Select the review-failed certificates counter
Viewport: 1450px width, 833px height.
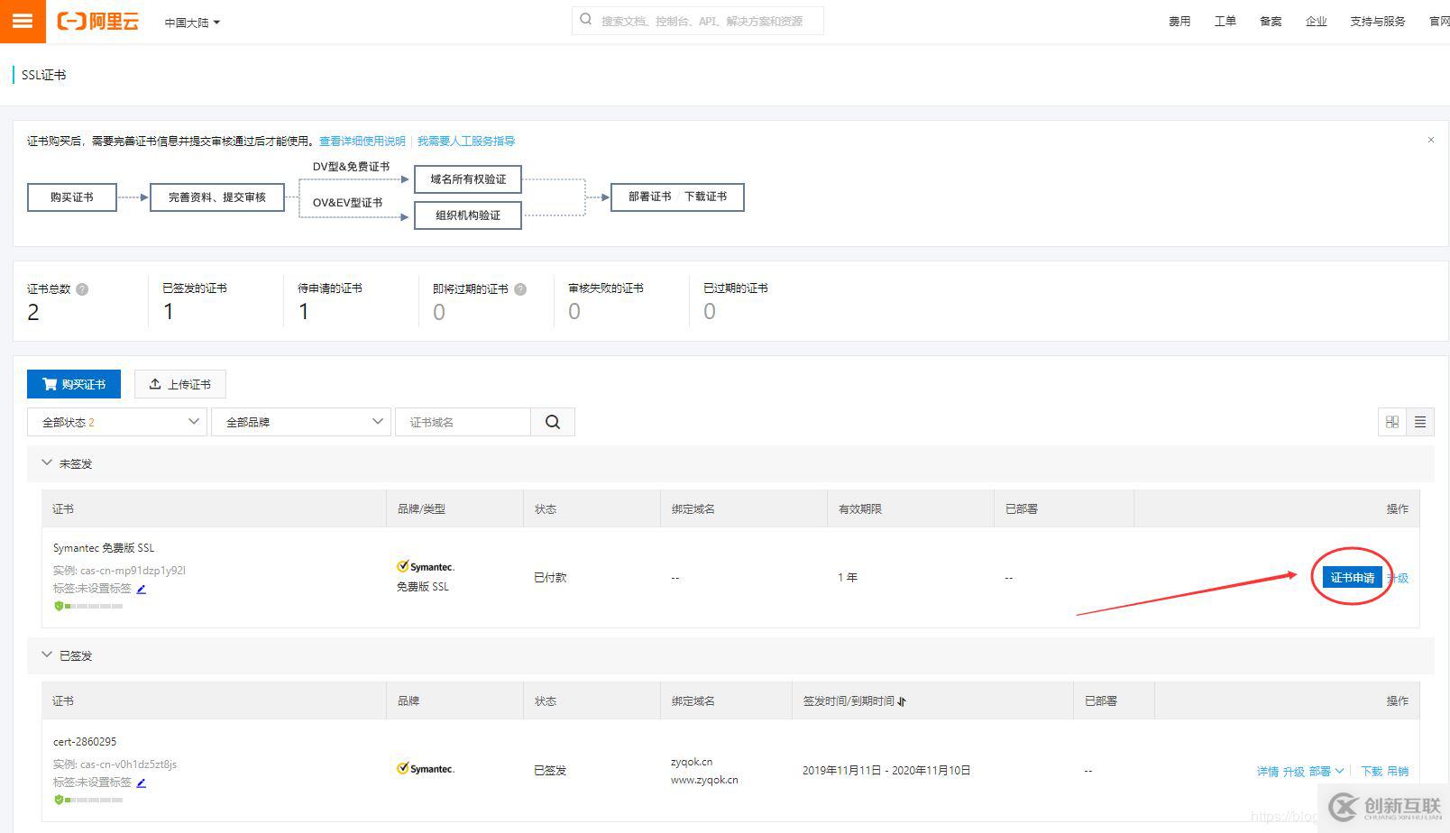pos(606,301)
